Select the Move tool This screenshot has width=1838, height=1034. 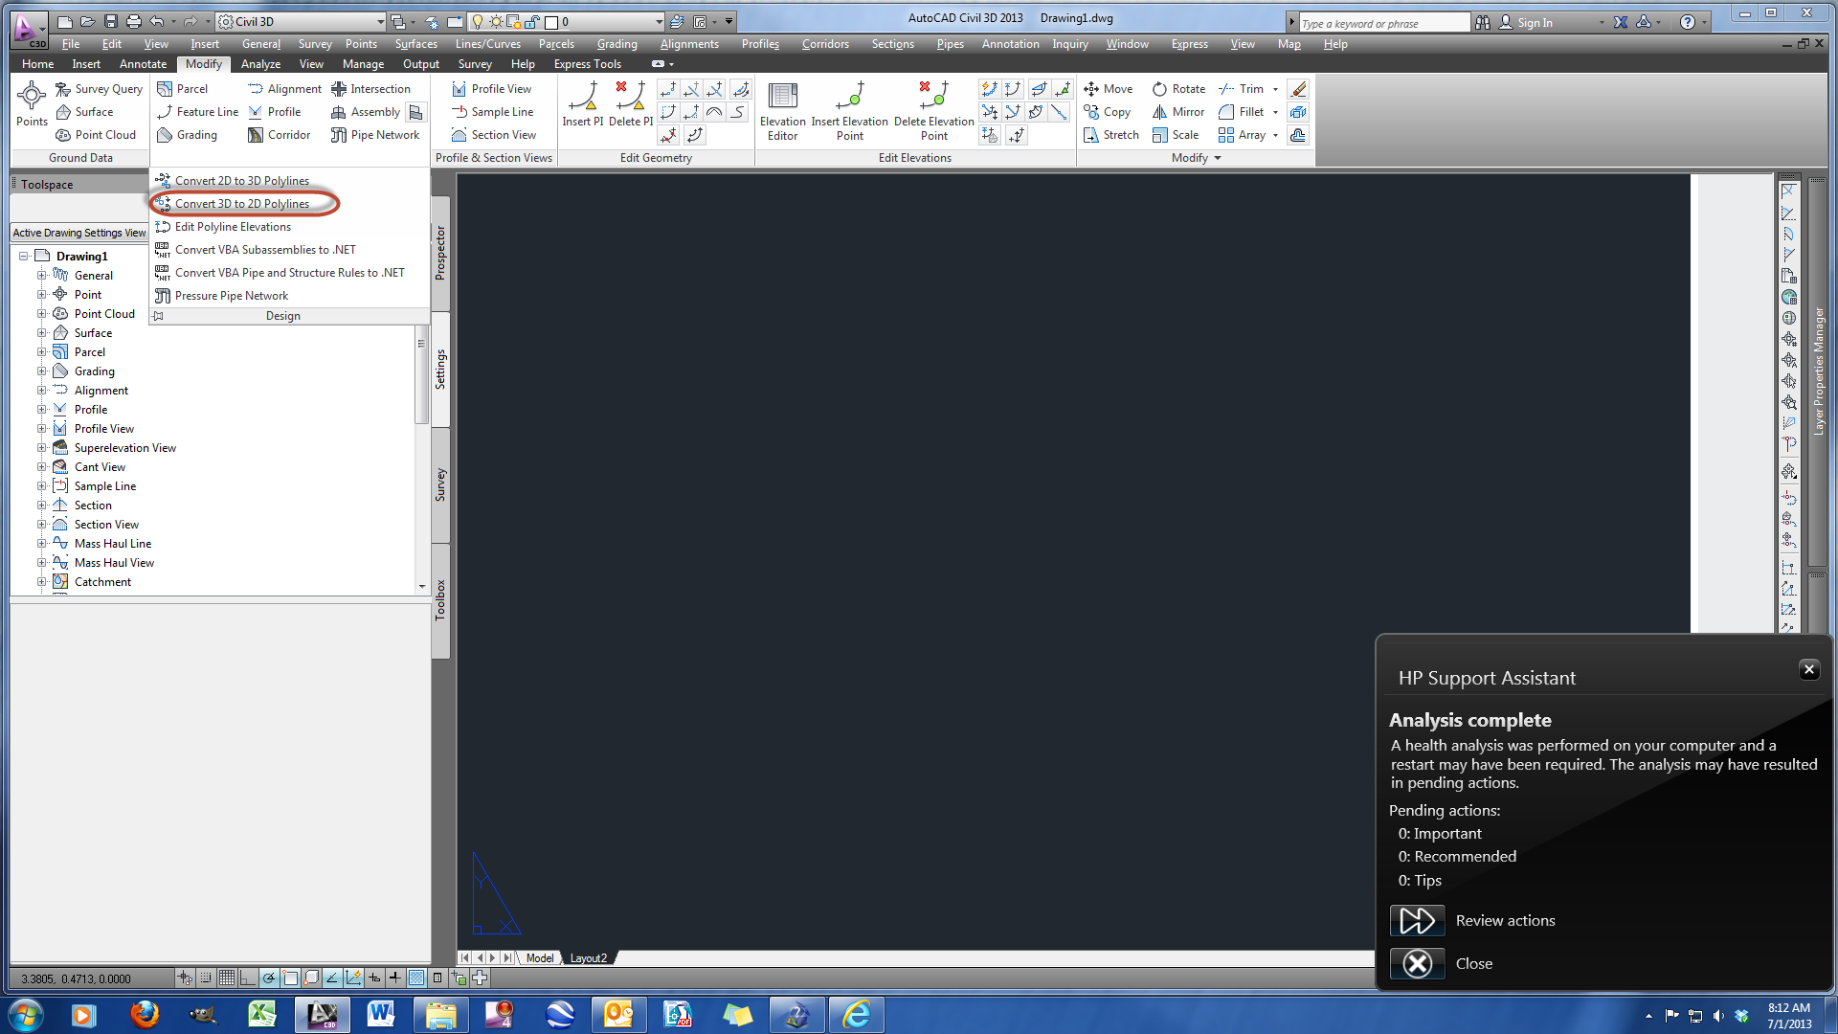[1109, 89]
